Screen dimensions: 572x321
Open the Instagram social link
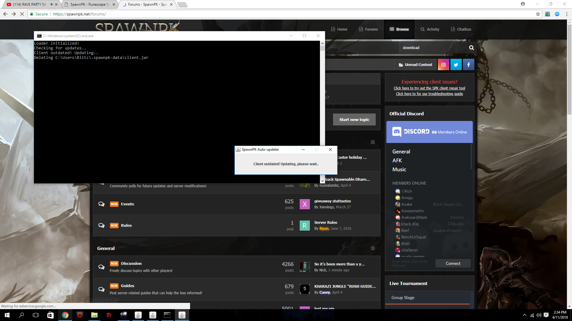[443, 64]
